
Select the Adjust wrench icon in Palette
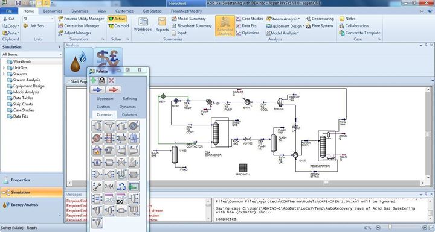point(97,186)
